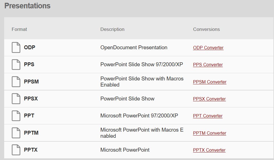Screen dimensions: 274x160
Task: Select the file icon in the PPTX row
Action: [x=16, y=150]
